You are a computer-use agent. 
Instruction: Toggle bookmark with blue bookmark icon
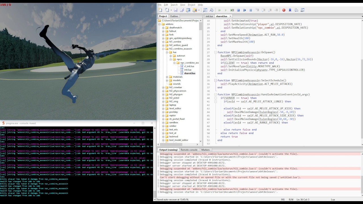point(290,10)
